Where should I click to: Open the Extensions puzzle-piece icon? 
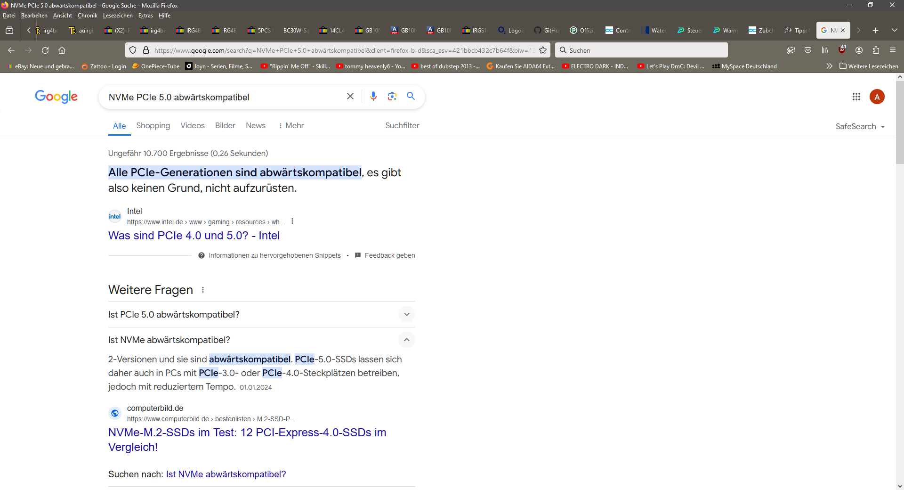coord(876,50)
